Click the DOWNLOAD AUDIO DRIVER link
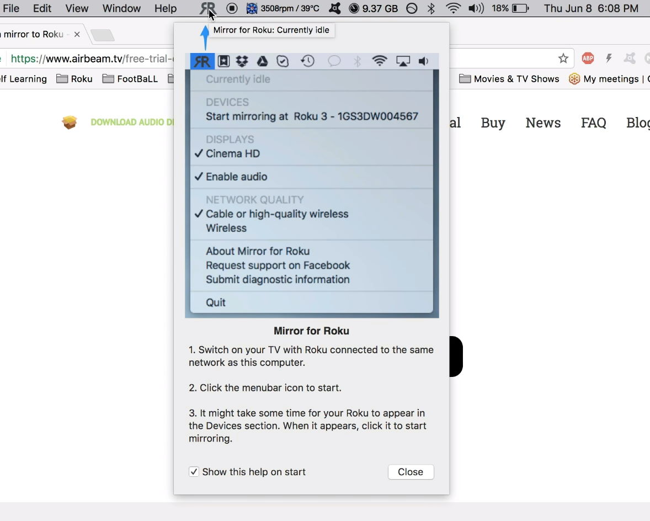 pyautogui.click(x=132, y=123)
